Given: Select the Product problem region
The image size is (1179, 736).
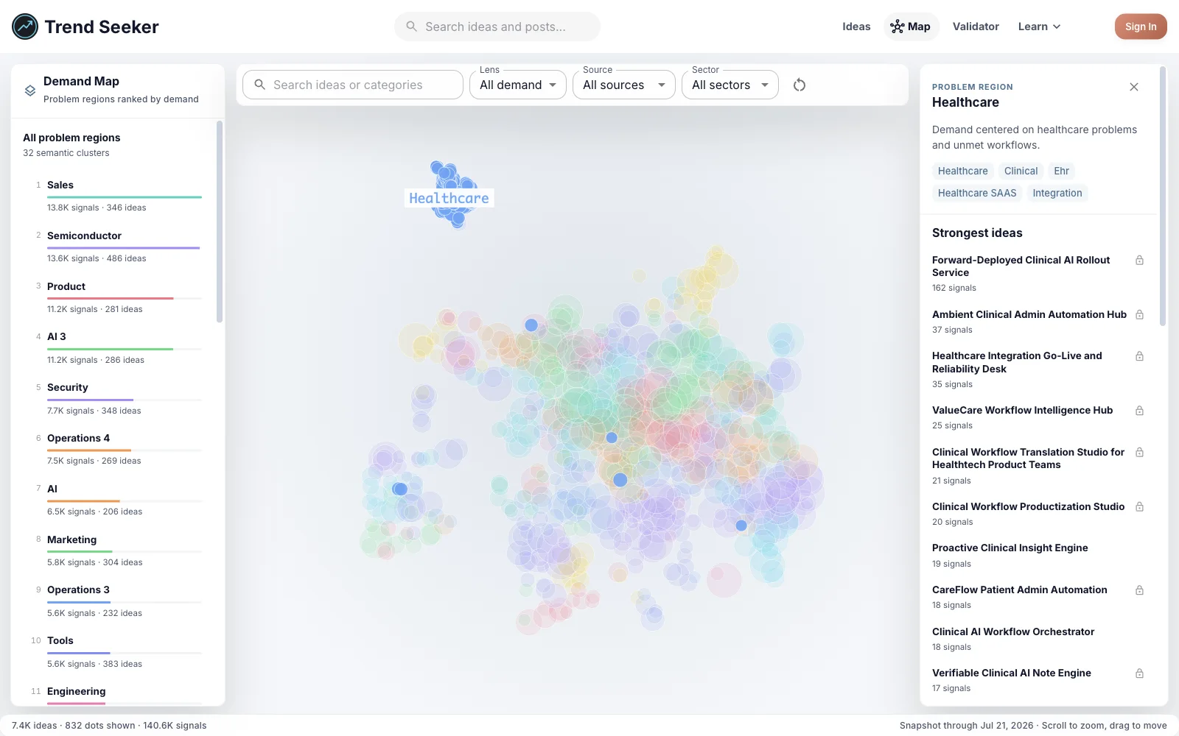Looking at the screenshot, I should coord(118,297).
